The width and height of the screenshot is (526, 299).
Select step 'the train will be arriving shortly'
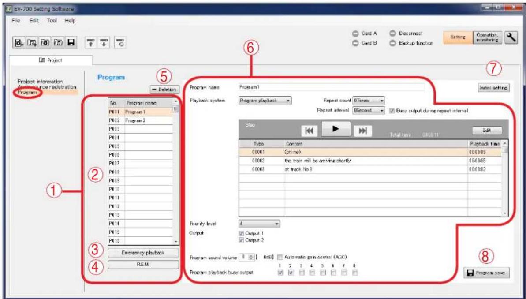click(x=370, y=161)
